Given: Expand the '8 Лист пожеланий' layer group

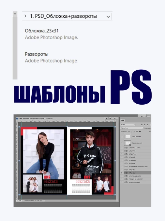Looking at the screenshot, I should [x=125, y=182].
